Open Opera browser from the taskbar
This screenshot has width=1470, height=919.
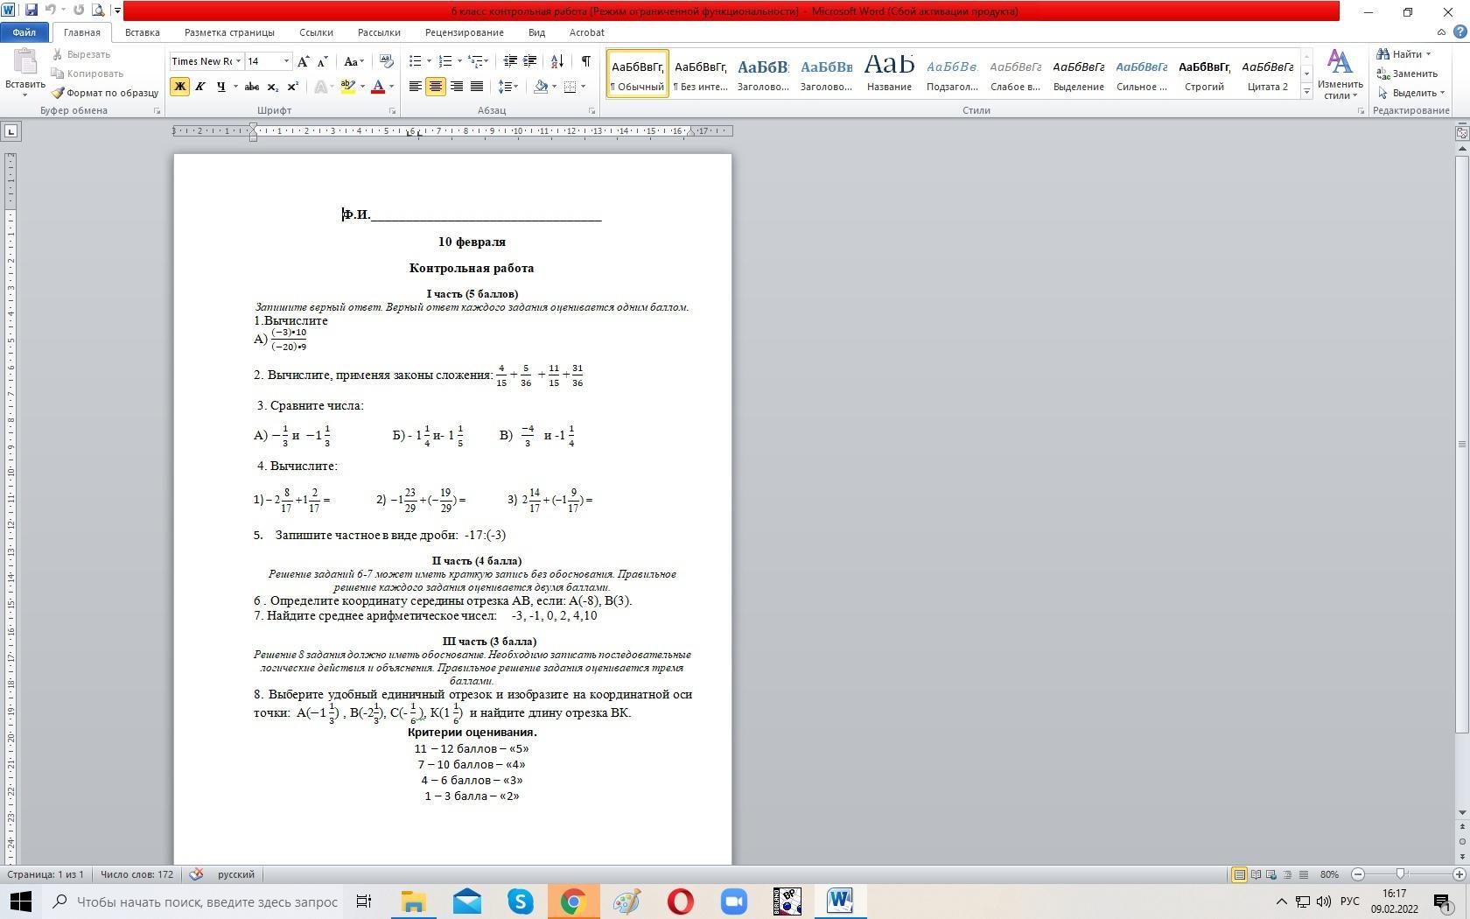point(680,901)
